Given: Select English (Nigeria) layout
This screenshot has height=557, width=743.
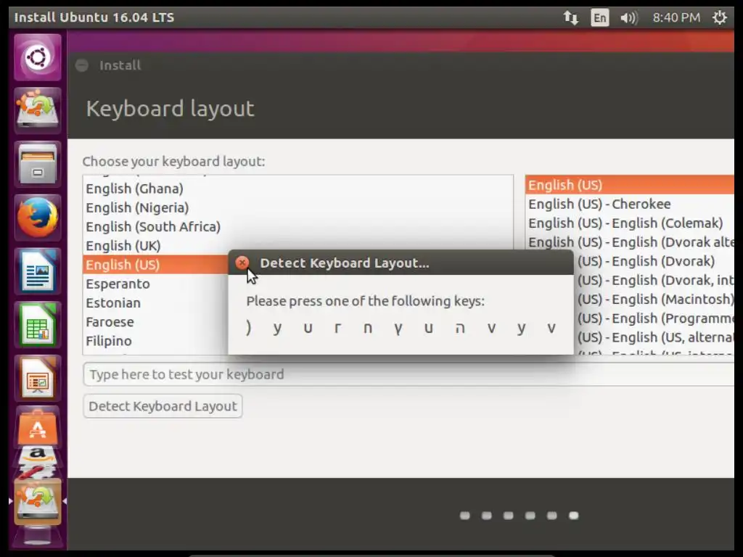Looking at the screenshot, I should point(297,207).
